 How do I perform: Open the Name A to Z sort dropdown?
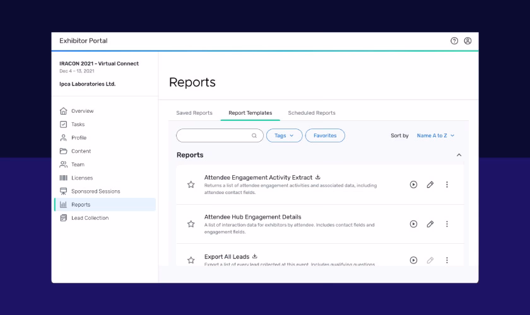(436, 135)
